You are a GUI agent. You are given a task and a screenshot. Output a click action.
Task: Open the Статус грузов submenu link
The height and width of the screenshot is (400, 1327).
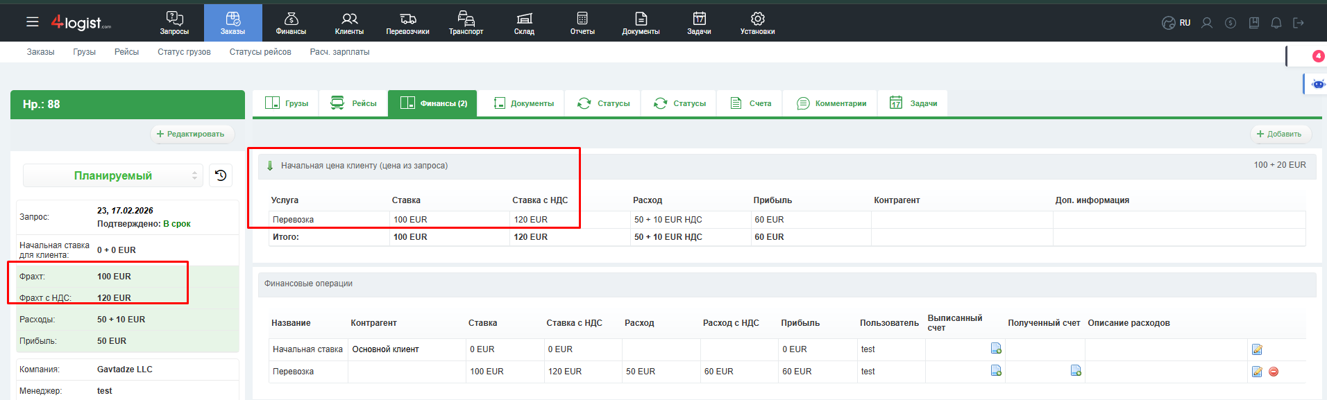pyautogui.click(x=184, y=52)
